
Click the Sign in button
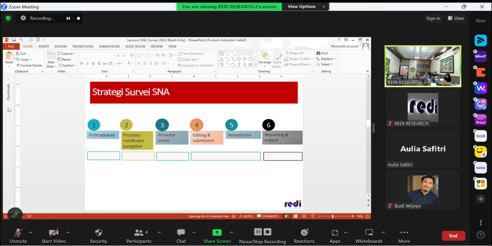coord(433,18)
